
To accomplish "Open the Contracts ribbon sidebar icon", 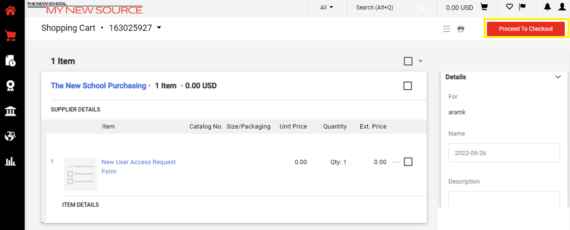I will coord(11,86).
